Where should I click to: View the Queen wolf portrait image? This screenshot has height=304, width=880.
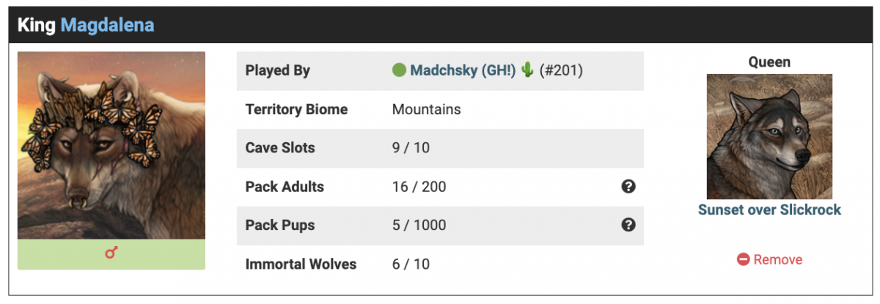(x=769, y=136)
